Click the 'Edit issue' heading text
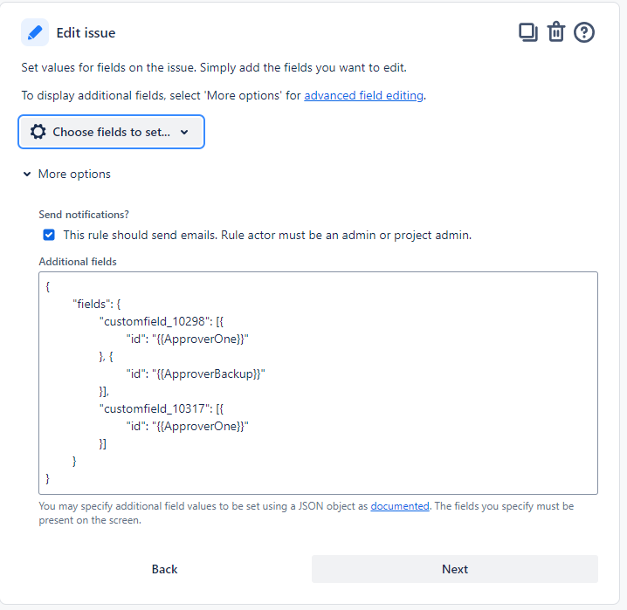627x610 pixels. (86, 33)
